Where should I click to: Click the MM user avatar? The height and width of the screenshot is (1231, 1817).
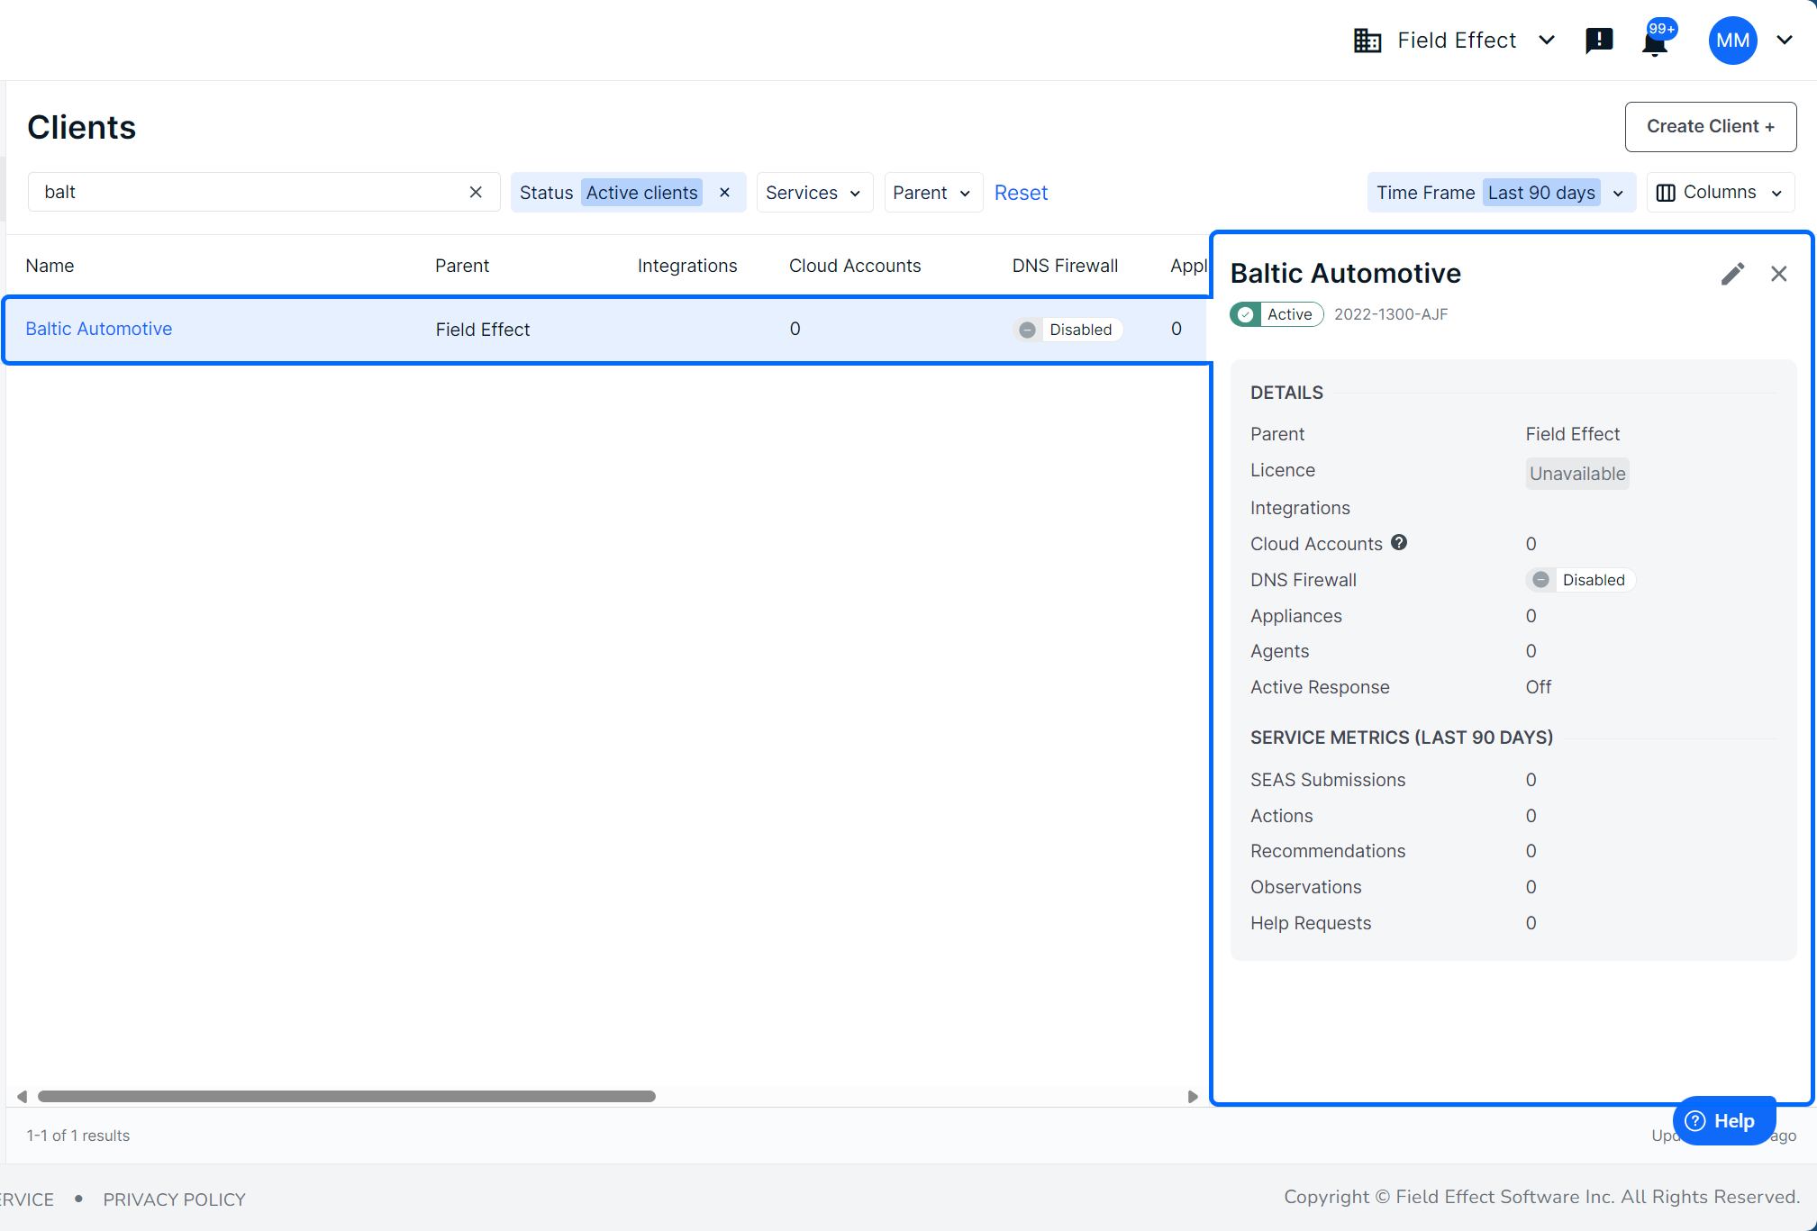point(1731,41)
